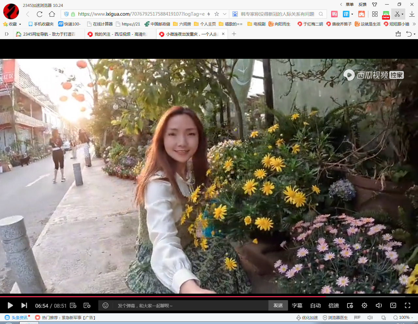Focus the danmaku comment input field
The image size is (418, 324).
tap(191, 306)
